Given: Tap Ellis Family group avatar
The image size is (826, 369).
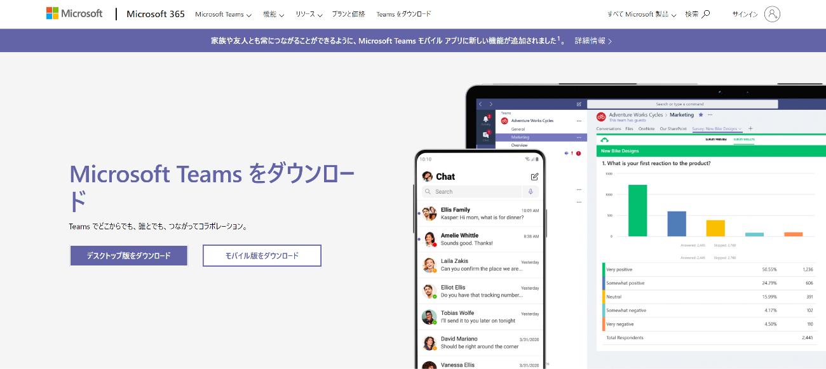Looking at the screenshot, I should coord(430,213).
